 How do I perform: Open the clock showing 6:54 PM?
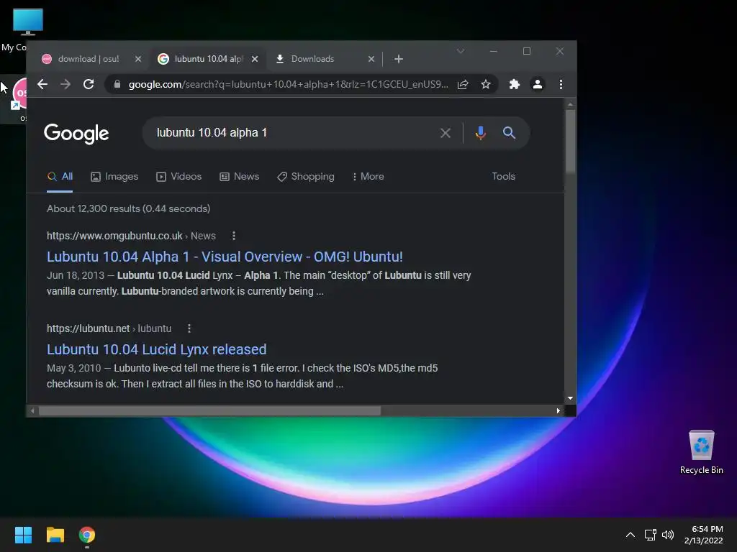[704, 535]
